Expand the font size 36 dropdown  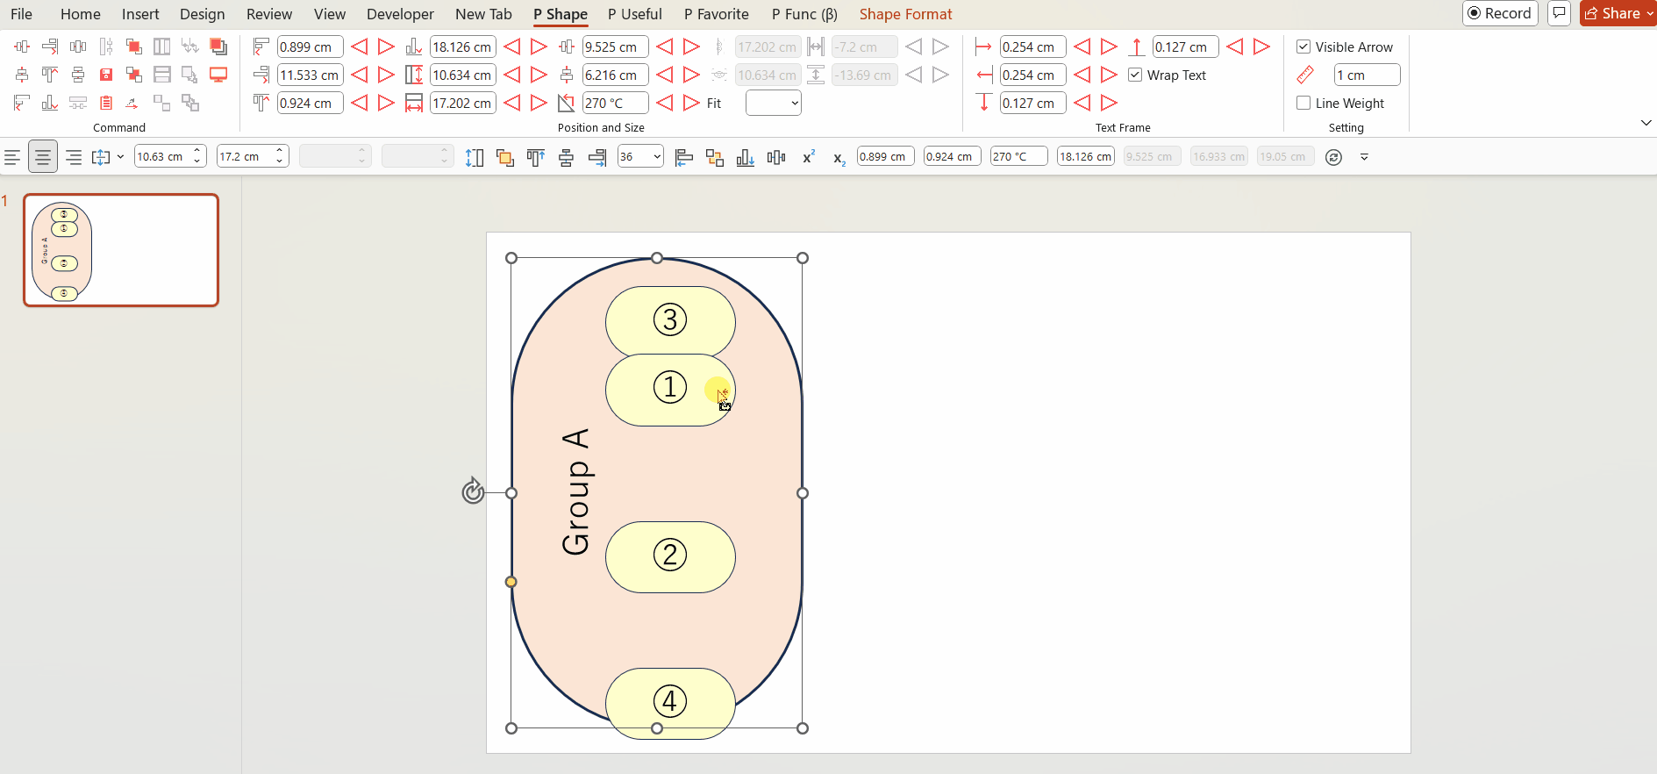(656, 157)
